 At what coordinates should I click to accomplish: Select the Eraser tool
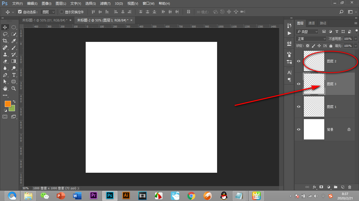click(x=5, y=61)
